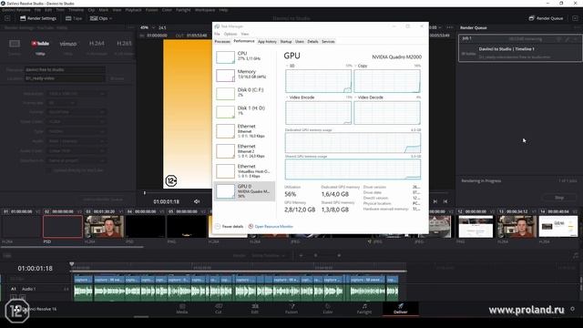The height and width of the screenshot is (328, 583).
Task: Switch to Startup tab in Task Manager
Action: [x=286, y=42]
